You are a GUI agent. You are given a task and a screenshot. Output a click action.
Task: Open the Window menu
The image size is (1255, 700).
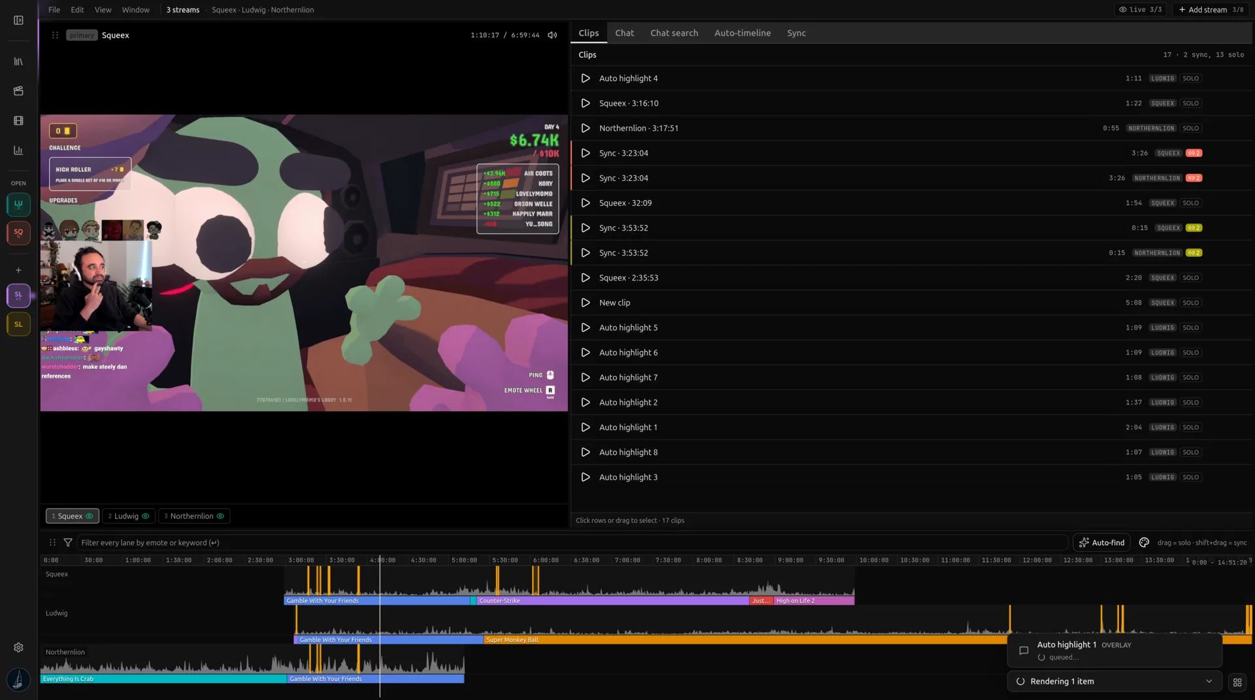[135, 10]
